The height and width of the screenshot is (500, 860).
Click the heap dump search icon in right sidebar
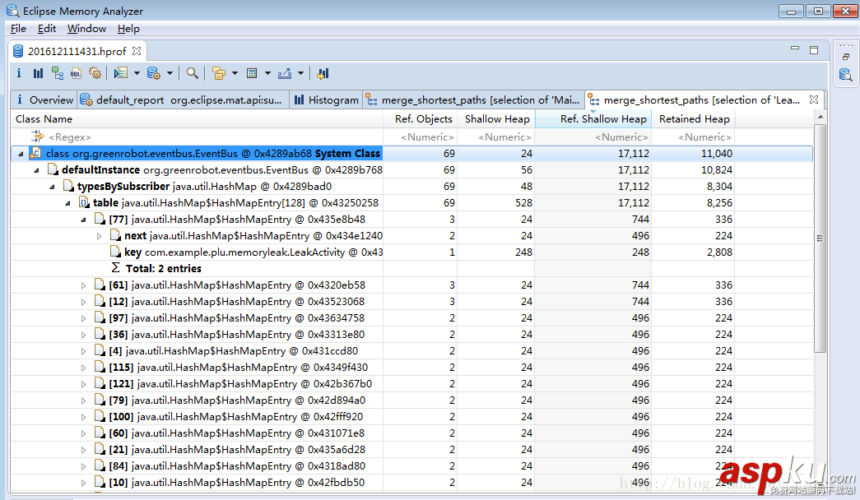point(845,76)
